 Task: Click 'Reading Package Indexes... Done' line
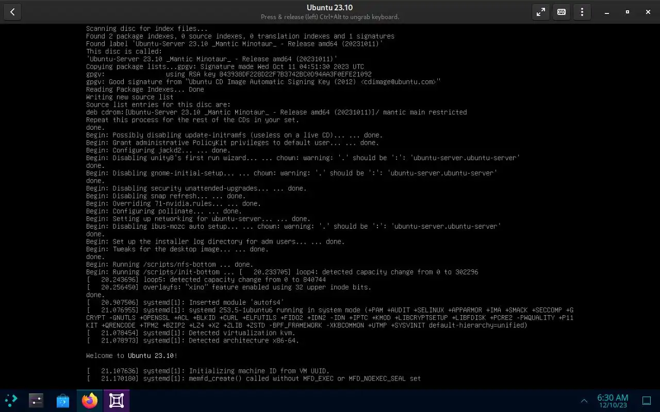point(145,90)
